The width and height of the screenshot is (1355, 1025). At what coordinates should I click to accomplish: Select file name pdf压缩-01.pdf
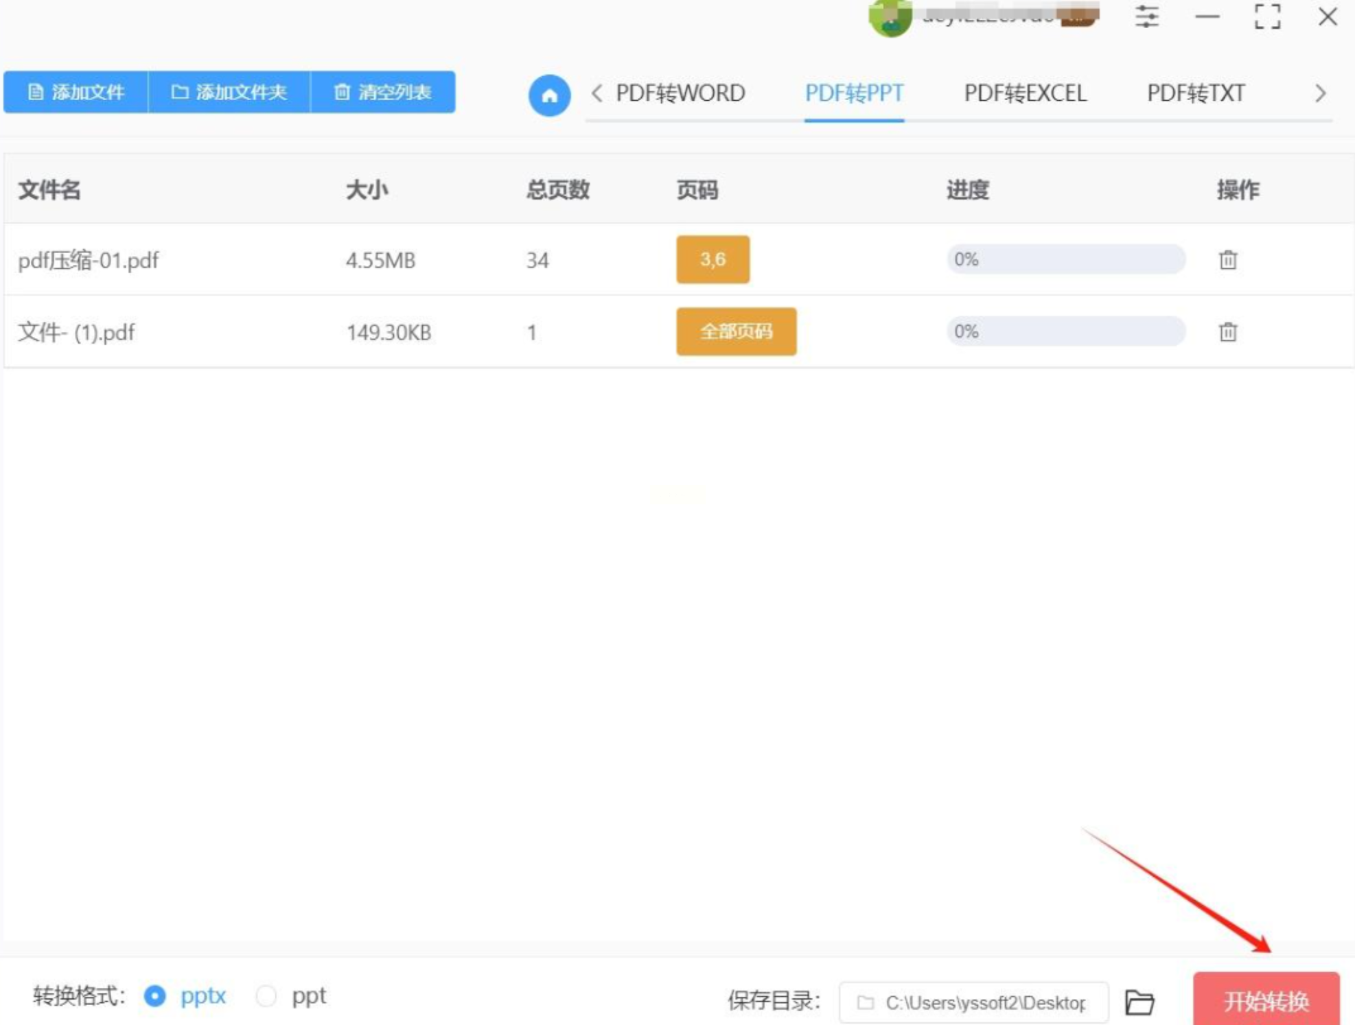89,261
